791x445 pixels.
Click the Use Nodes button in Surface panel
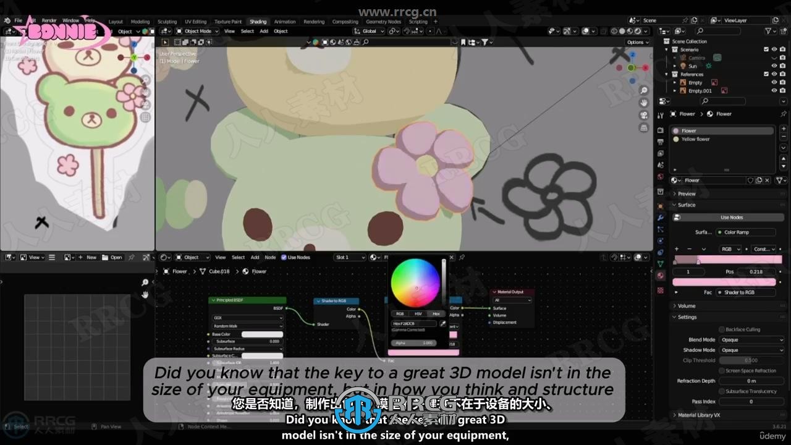(x=729, y=218)
